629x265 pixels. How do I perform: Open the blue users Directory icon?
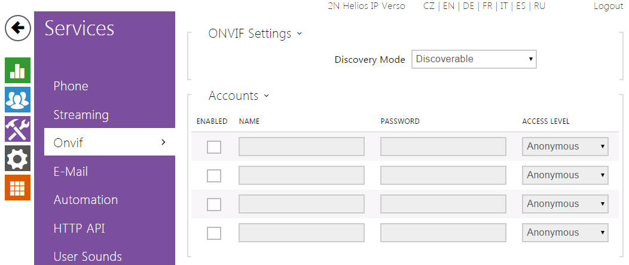point(17,100)
